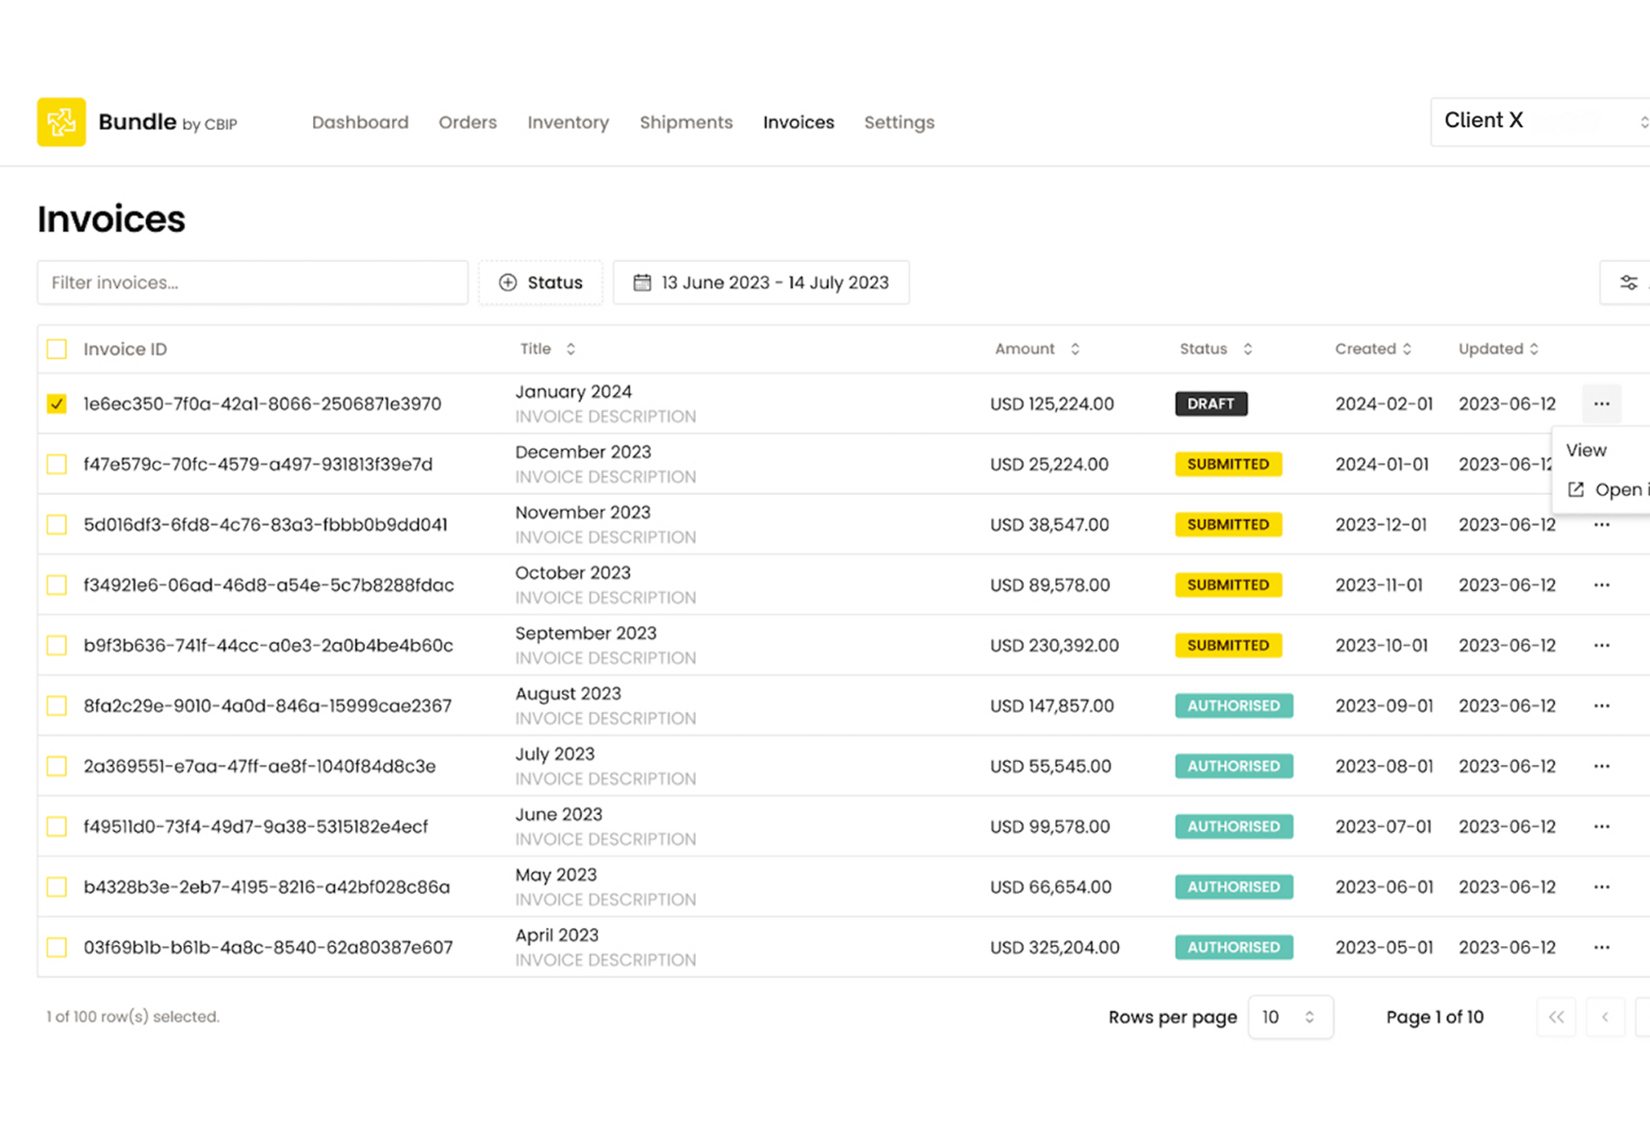Go to the Orders tab

click(467, 122)
